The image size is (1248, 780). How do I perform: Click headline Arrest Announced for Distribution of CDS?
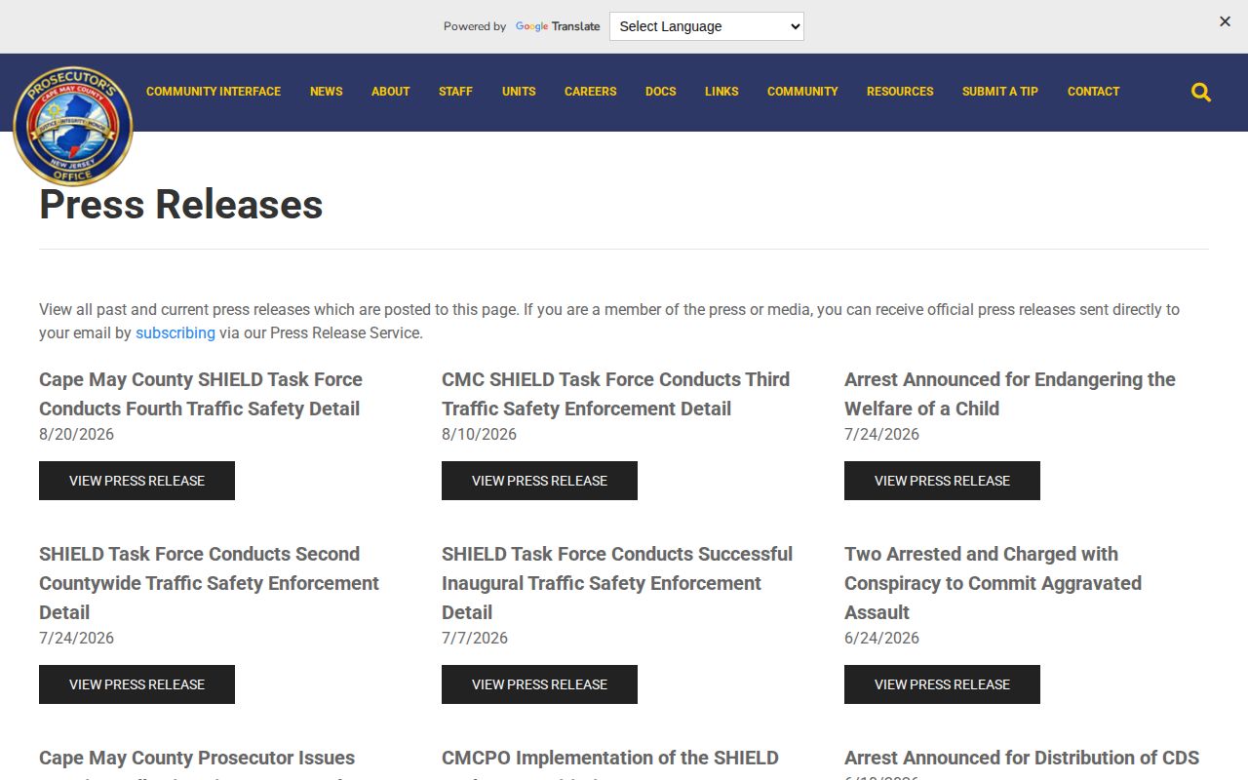pos(1022,758)
